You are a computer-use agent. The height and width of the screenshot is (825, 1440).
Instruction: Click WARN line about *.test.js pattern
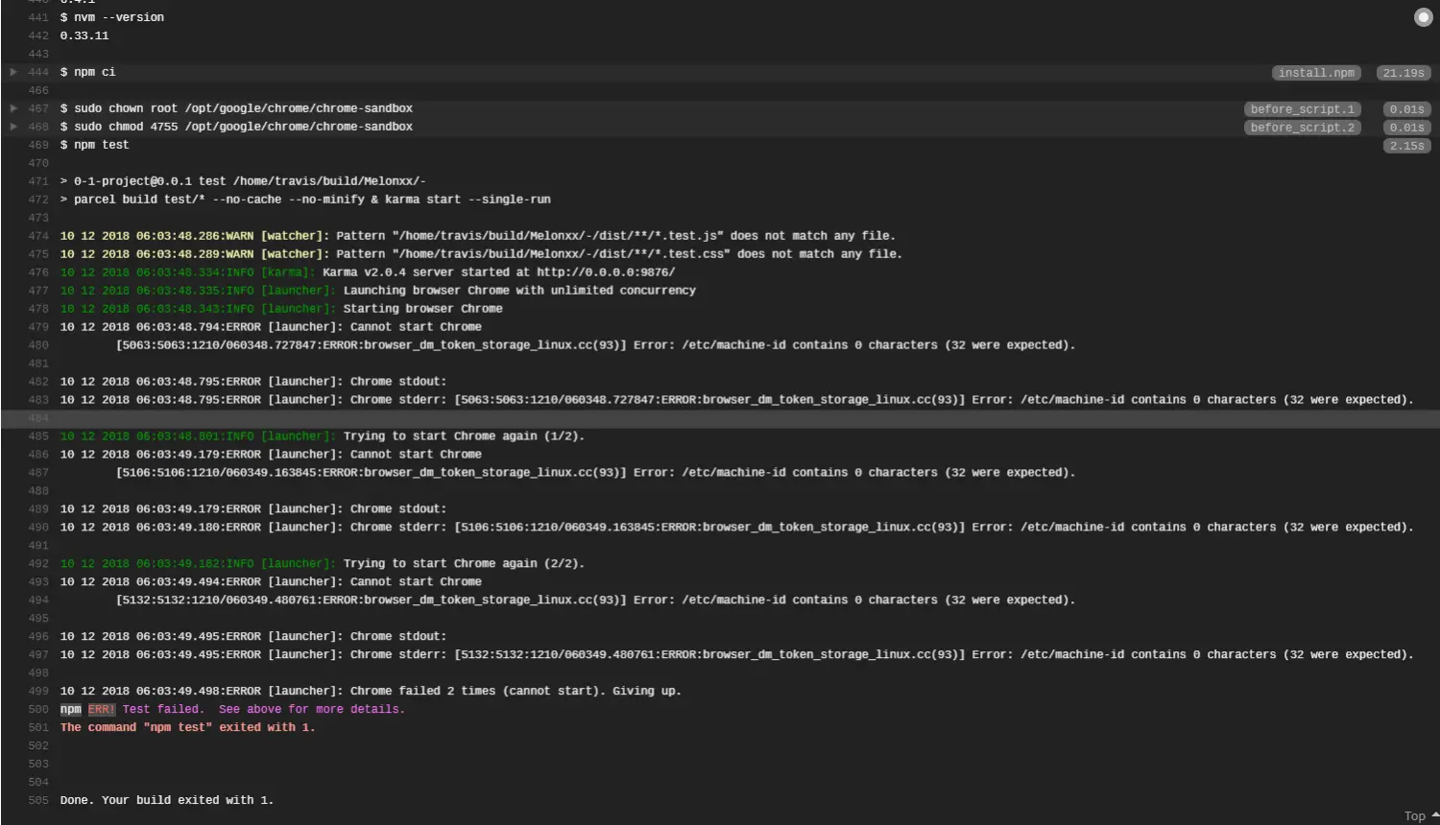click(x=477, y=236)
